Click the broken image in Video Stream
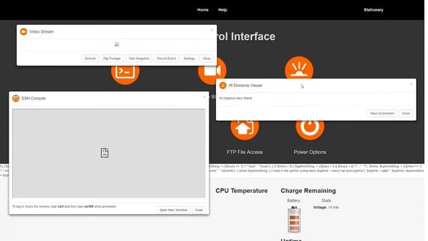 click(117, 44)
